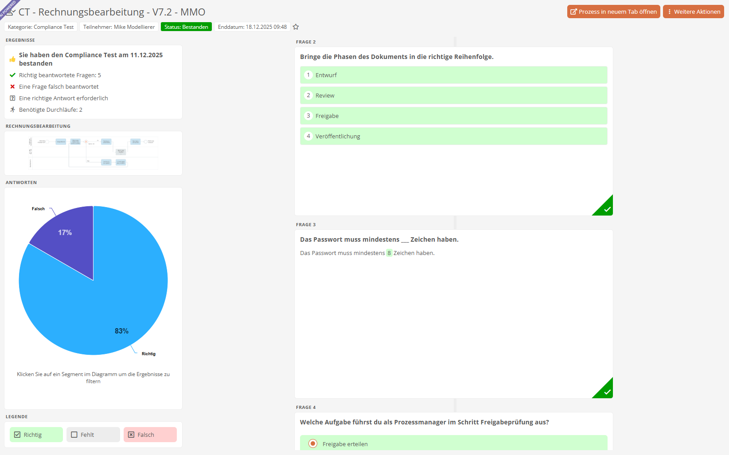The width and height of the screenshot is (729, 455).
Task: Click the question mark icon for required answers
Action: (12, 98)
